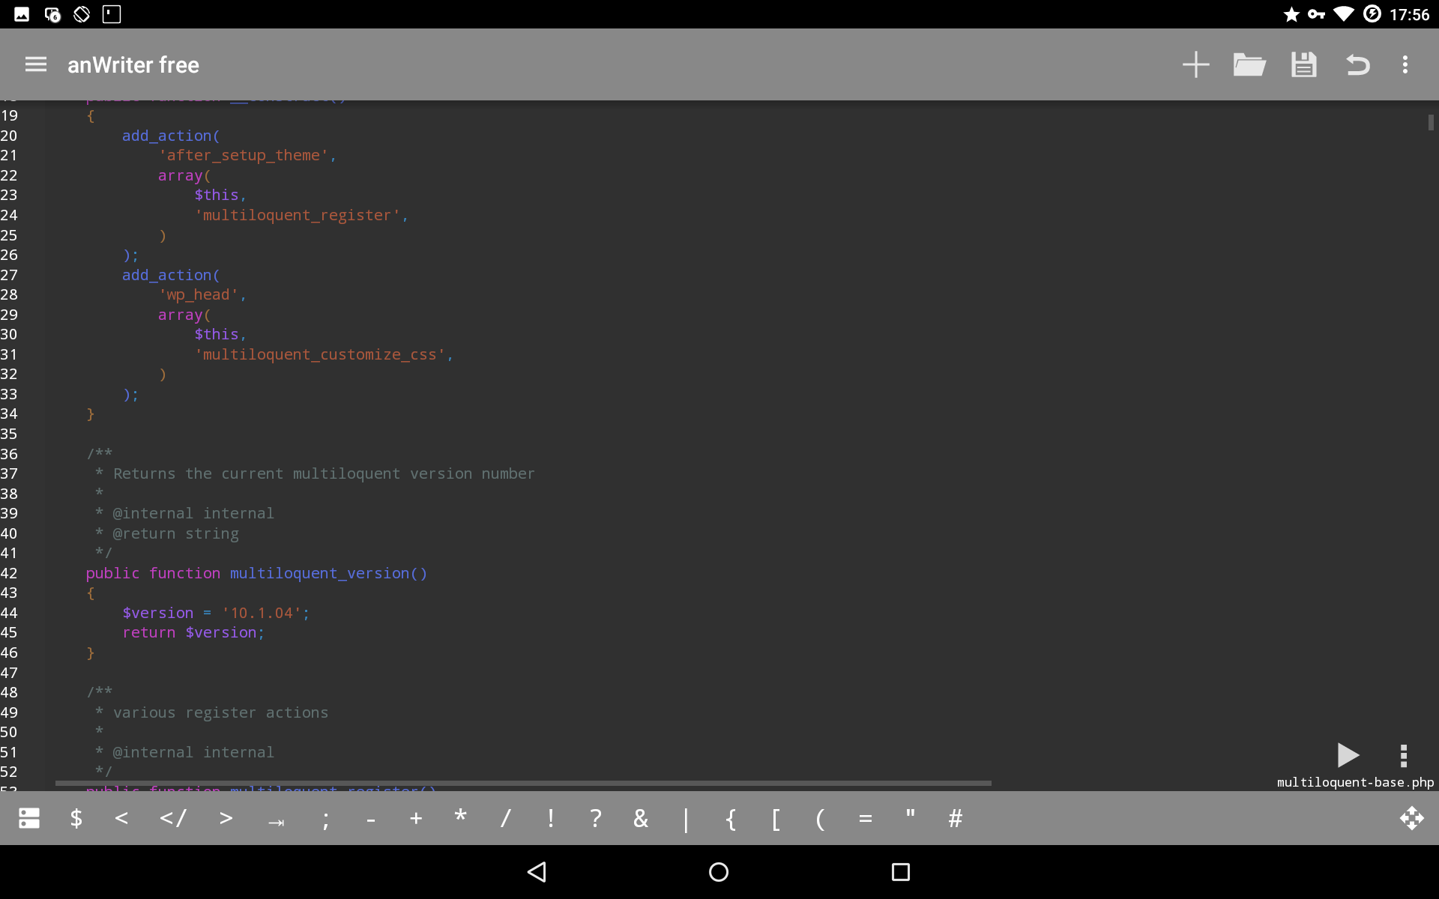Undo last edit with arrow icon

(1357, 64)
